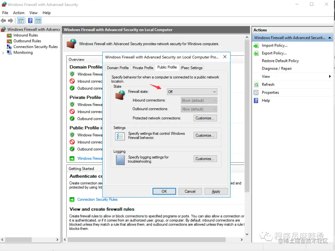This screenshot has height=251, width=335.
Task: Click the left tree pane horizontal scrollbar
Action: pos(18,240)
